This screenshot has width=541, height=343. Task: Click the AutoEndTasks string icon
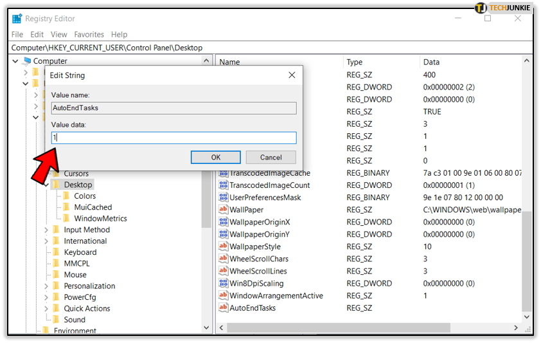(x=223, y=308)
